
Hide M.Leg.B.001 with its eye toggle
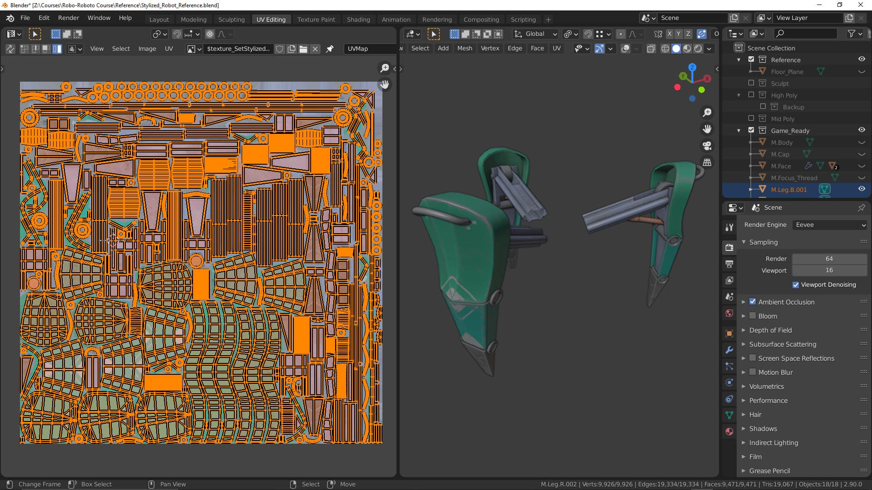coord(862,189)
